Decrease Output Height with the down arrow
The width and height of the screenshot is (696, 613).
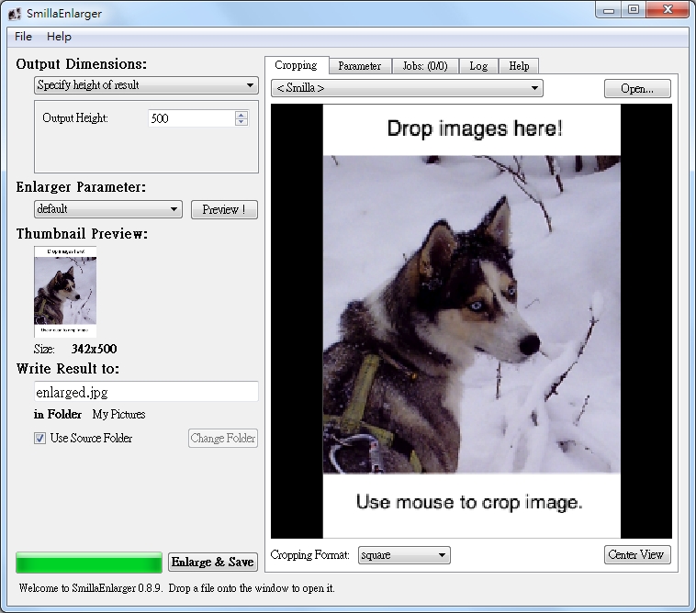click(x=241, y=122)
